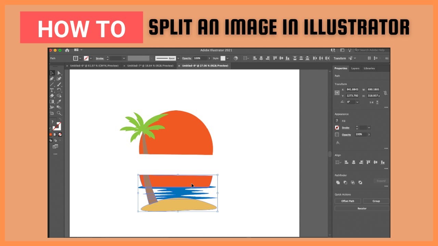
Task: Change screen mode in toolbar
Action: [55, 147]
